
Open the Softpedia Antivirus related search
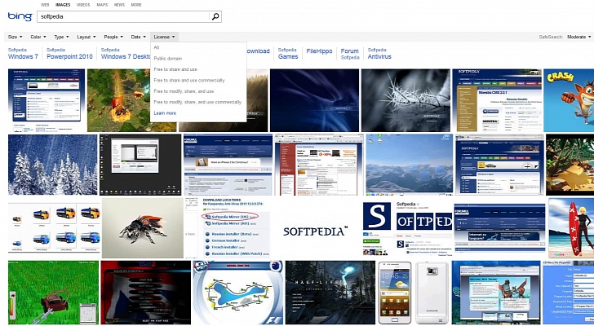click(379, 54)
